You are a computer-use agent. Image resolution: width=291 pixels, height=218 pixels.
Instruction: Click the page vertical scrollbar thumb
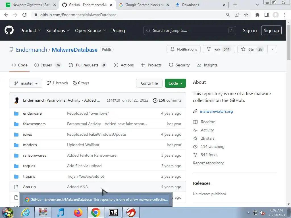pyautogui.click(x=288, y=43)
